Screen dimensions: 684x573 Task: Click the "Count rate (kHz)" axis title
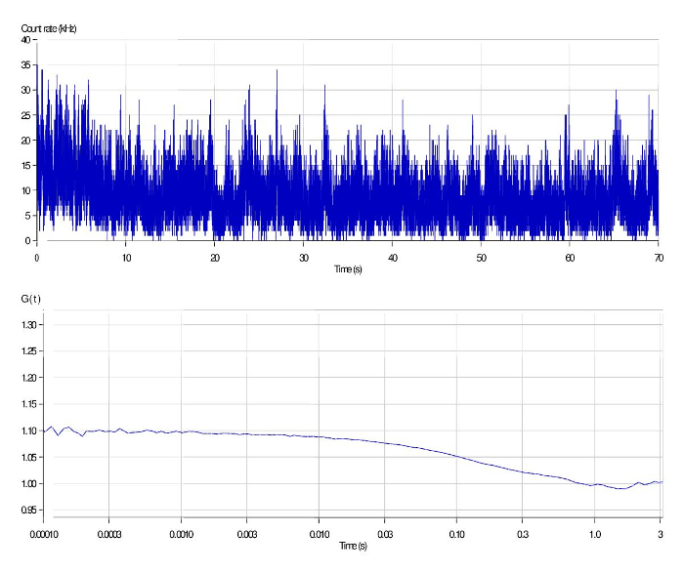(49, 28)
